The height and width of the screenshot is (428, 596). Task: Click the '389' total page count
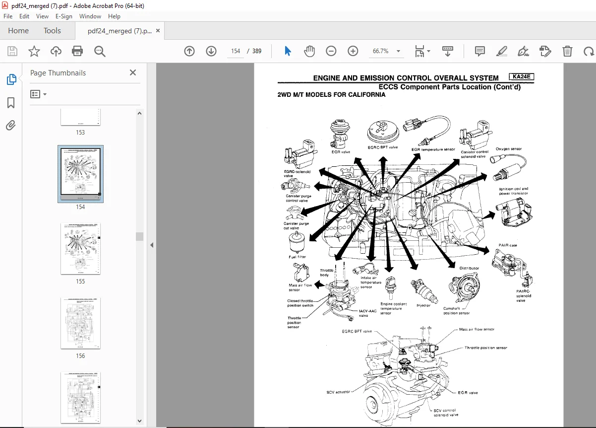click(x=256, y=51)
